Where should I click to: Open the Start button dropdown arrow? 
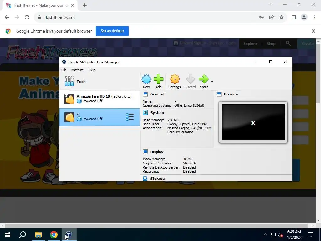click(212, 82)
